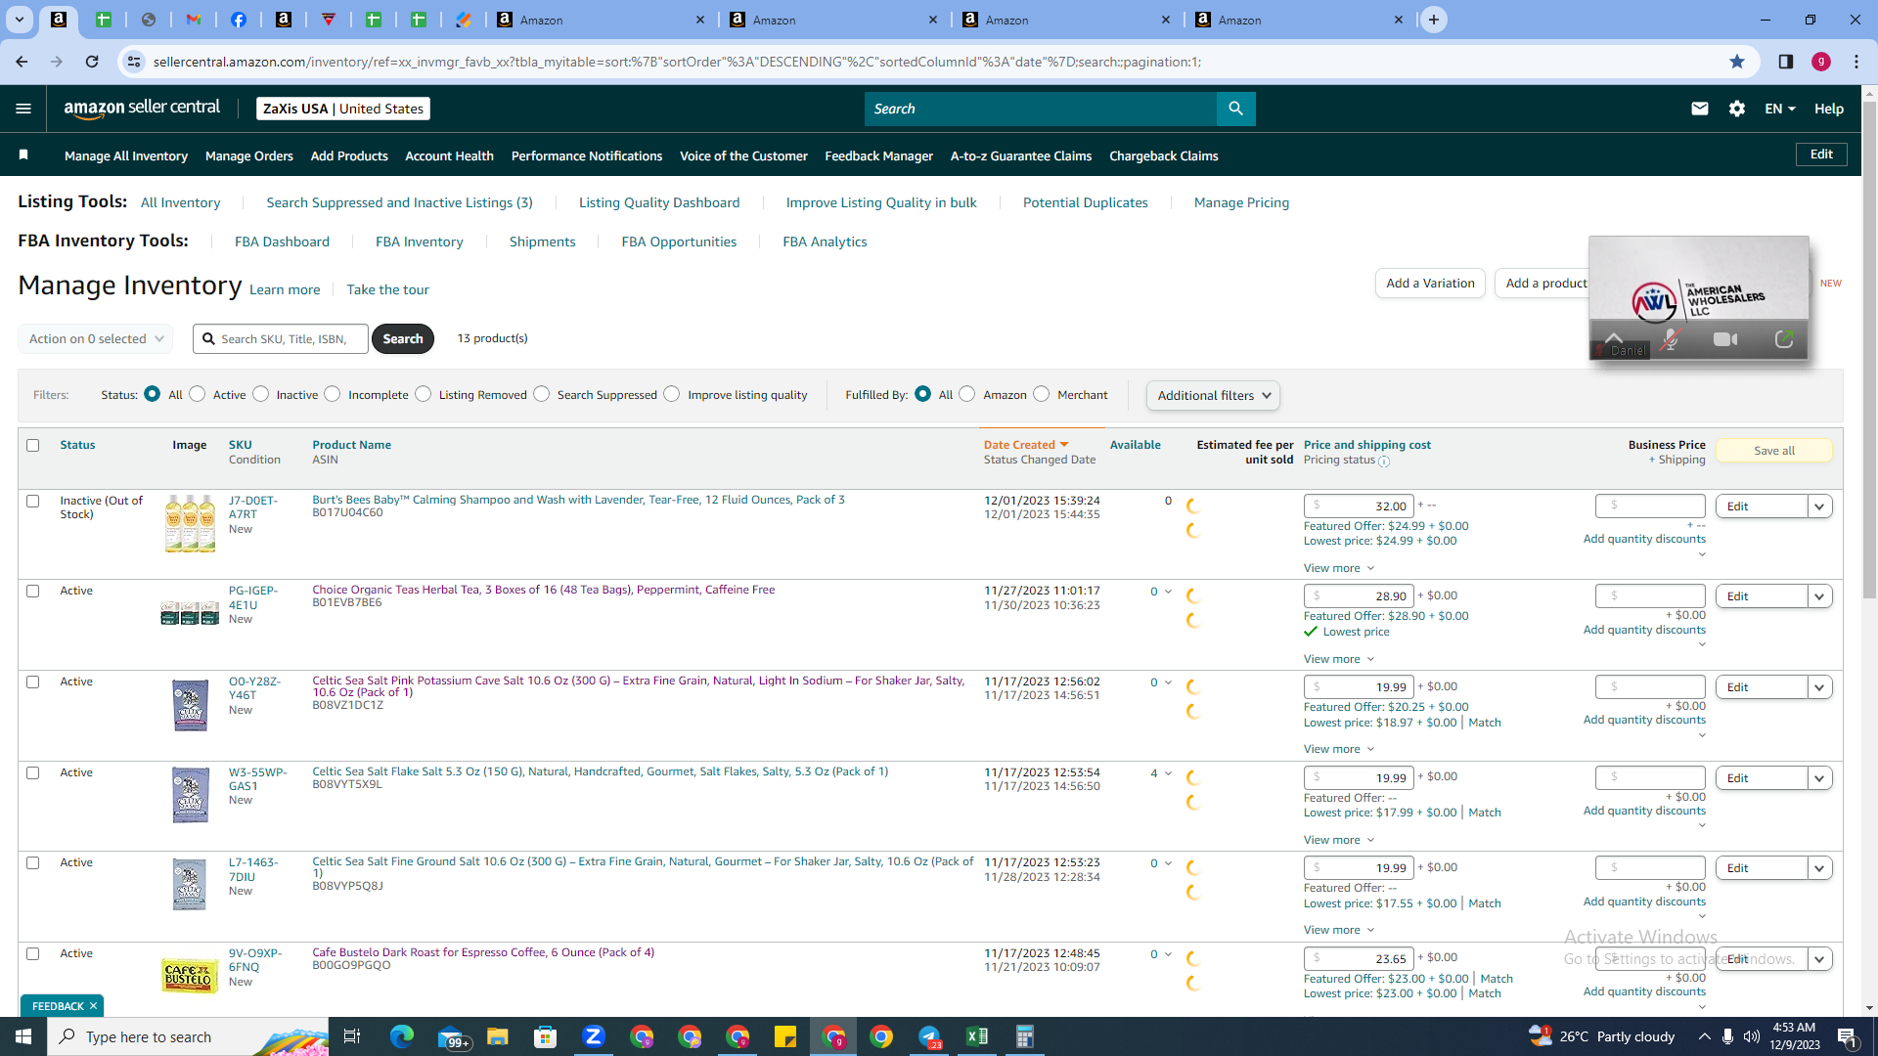The width and height of the screenshot is (1878, 1056).
Task: Click the Windows Start button
Action: (23, 1036)
